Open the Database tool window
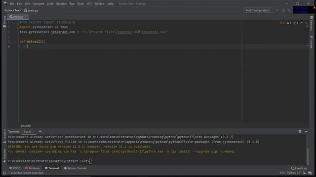Image resolution: width=316 pixels, height=177 pixels. (312, 23)
